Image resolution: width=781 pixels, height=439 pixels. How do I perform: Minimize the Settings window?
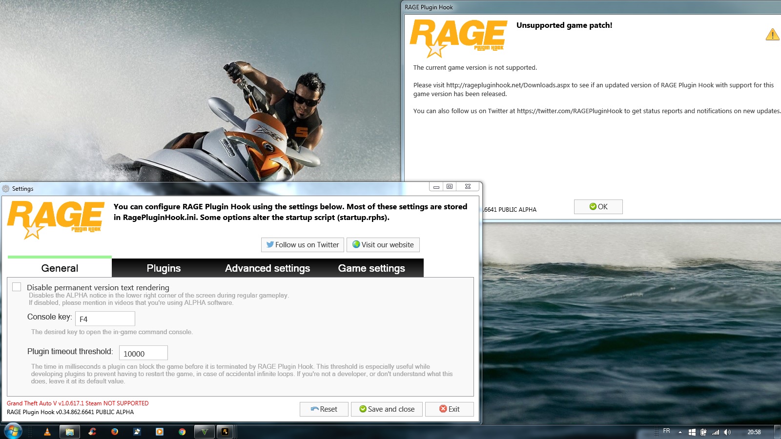(x=436, y=186)
